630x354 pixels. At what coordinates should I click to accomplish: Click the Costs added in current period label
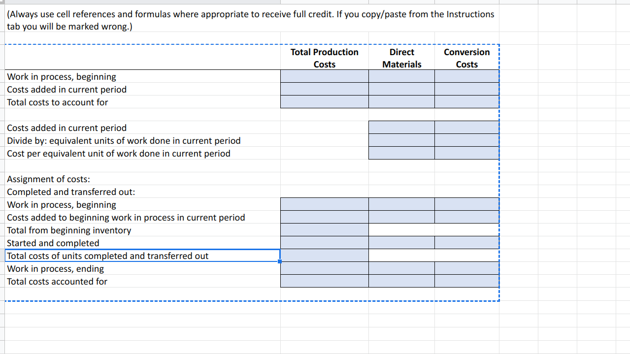click(66, 89)
